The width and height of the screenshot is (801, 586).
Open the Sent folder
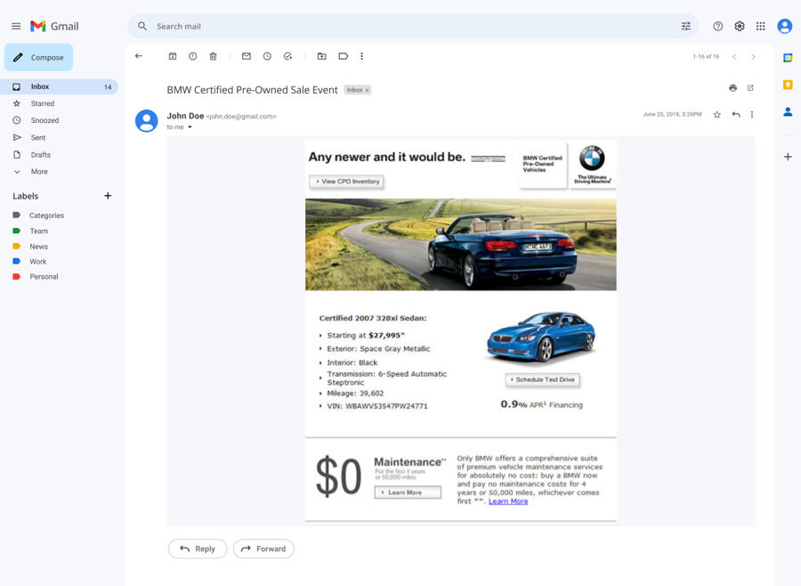point(37,137)
